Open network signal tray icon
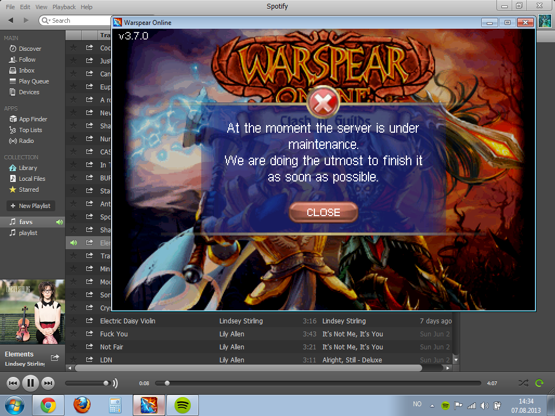 [x=472, y=405]
